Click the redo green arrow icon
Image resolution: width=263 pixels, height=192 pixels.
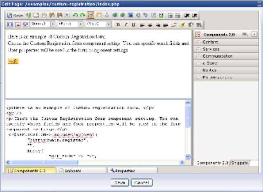point(83,15)
